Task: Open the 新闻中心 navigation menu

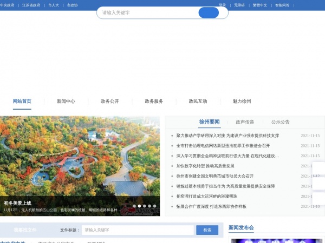Action: pos(66,102)
